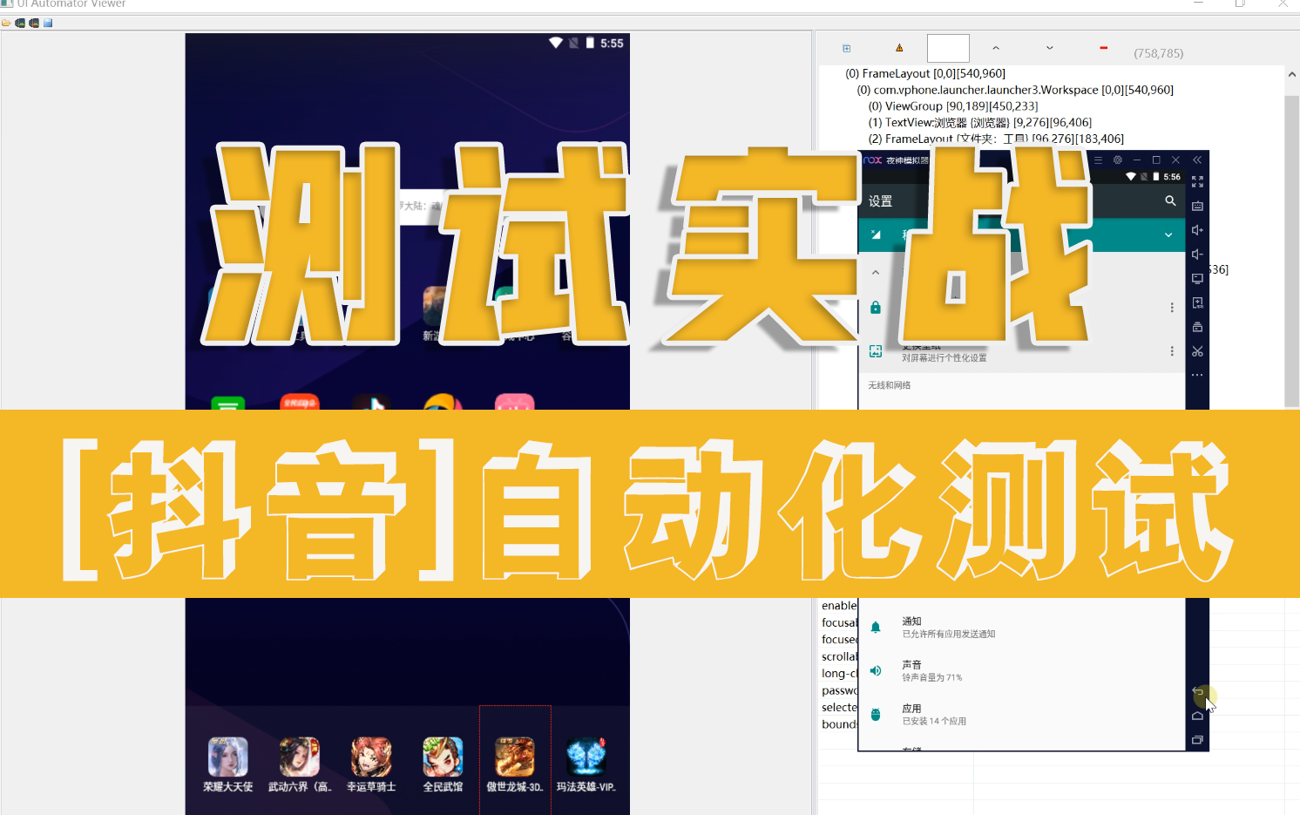1300x815 pixels.
Task: Decrease emulator volume in Nox sidebar
Action: [1197, 254]
